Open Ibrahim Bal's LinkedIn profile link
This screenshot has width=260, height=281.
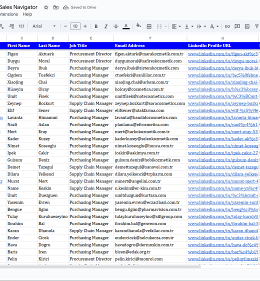(222, 223)
